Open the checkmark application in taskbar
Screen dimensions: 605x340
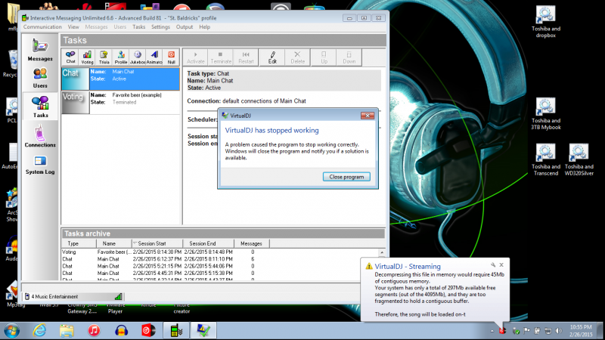(x=203, y=330)
